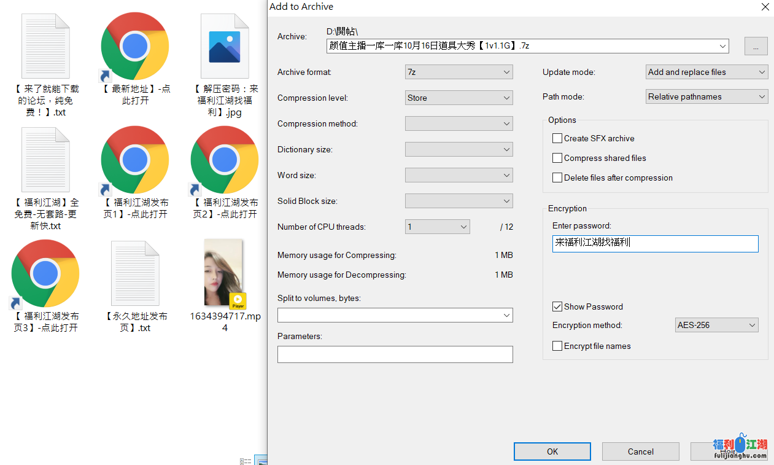This screenshot has height=465, width=774.
Task: Select the 福利江湖发布页1 Chrome shortcut icon
Action: (x=135, y=160)
